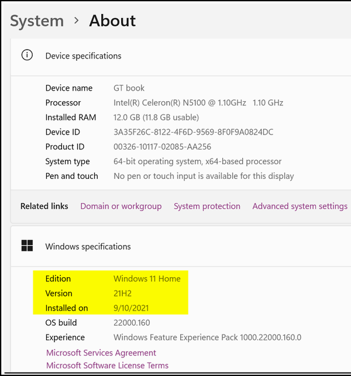The image size is (351, 376).
Task: Select the Windows 11 Home edition value
Action: point(147,279)
